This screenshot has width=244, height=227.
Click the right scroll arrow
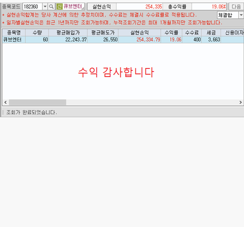coord(241,102)
